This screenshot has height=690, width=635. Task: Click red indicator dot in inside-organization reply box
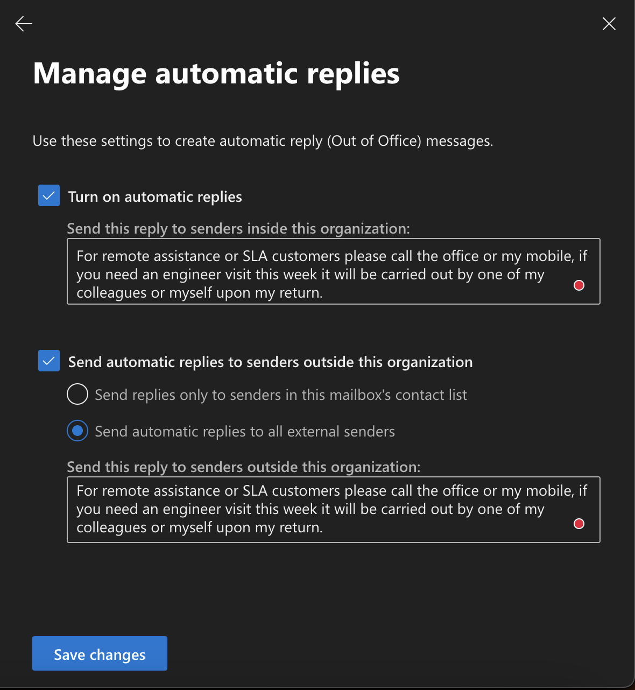pyautogui.click(x=579, y=285)
